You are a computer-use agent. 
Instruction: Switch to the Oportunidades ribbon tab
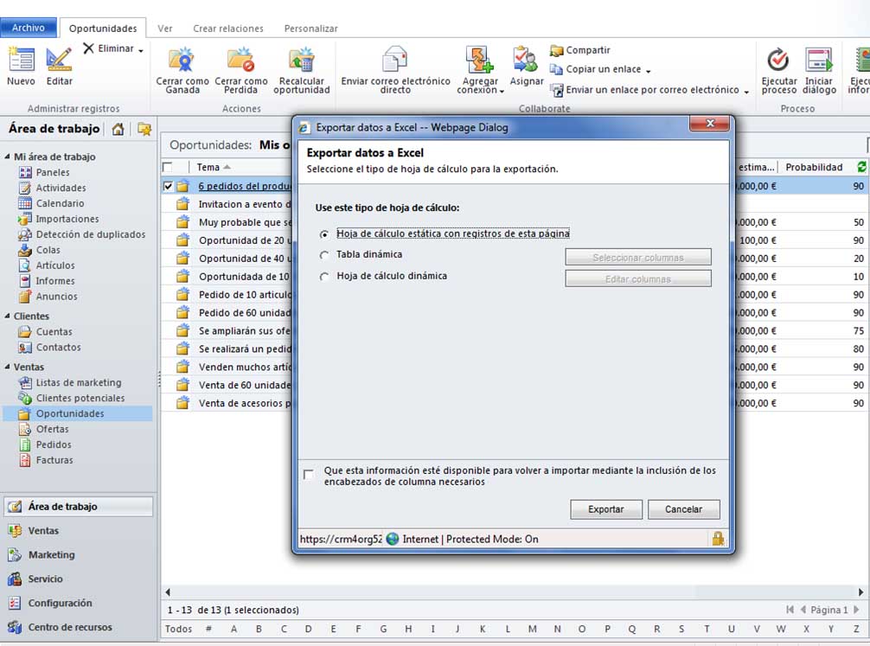pyautogui.click(x=103, y=29)
